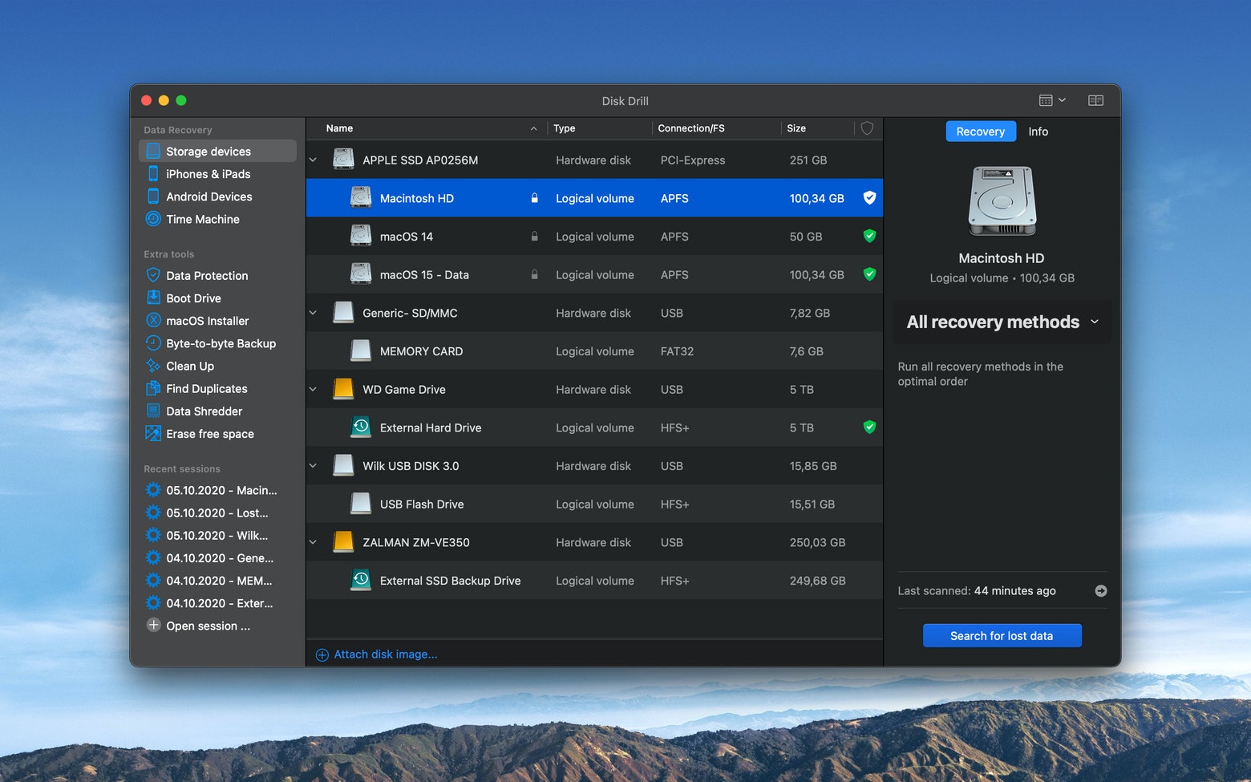The image size is (1251, 782).
Task: Collapse the Wilk USB DISK 3.0 disk
Action: pos(314,466)
